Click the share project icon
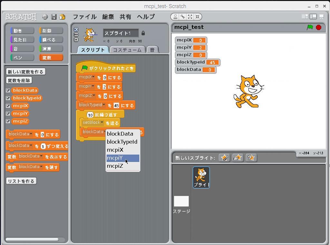The width and height of the screenshot is (330, 245). point(62,17)
